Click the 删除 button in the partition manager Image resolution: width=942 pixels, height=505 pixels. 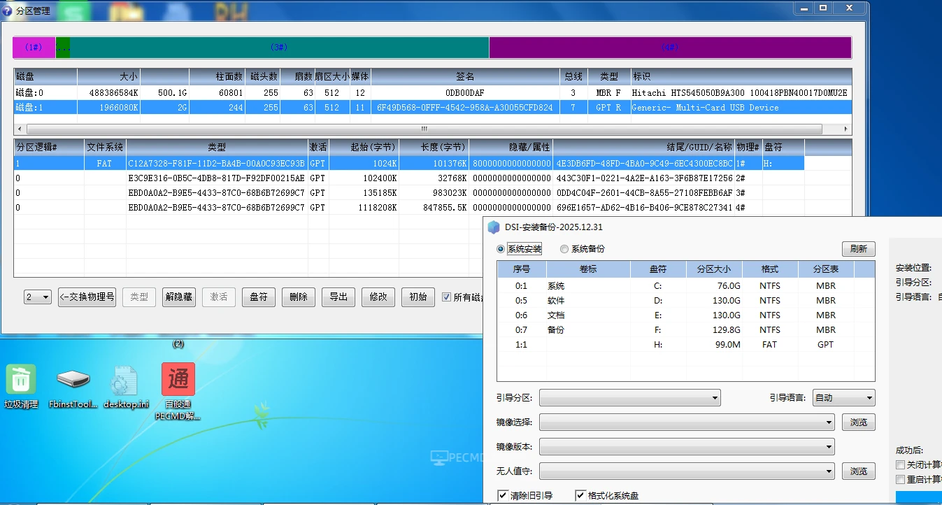click(x=298, y=297)
